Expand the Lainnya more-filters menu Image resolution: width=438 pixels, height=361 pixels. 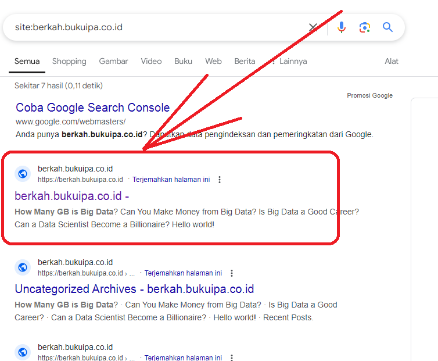[290, 61]
